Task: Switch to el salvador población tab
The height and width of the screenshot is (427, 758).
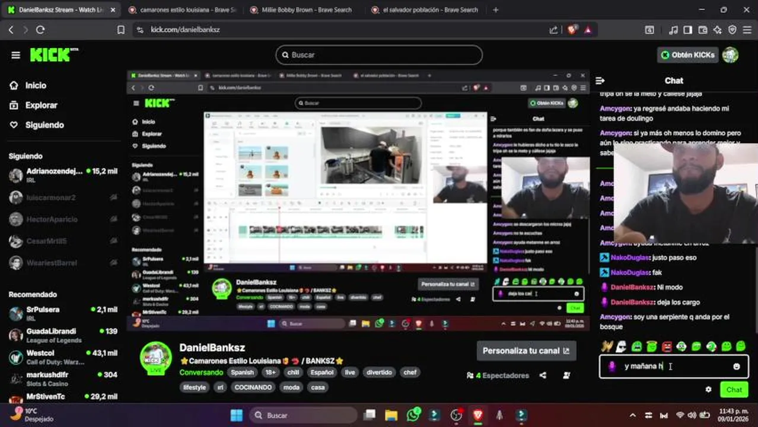Action: point(424,9)
